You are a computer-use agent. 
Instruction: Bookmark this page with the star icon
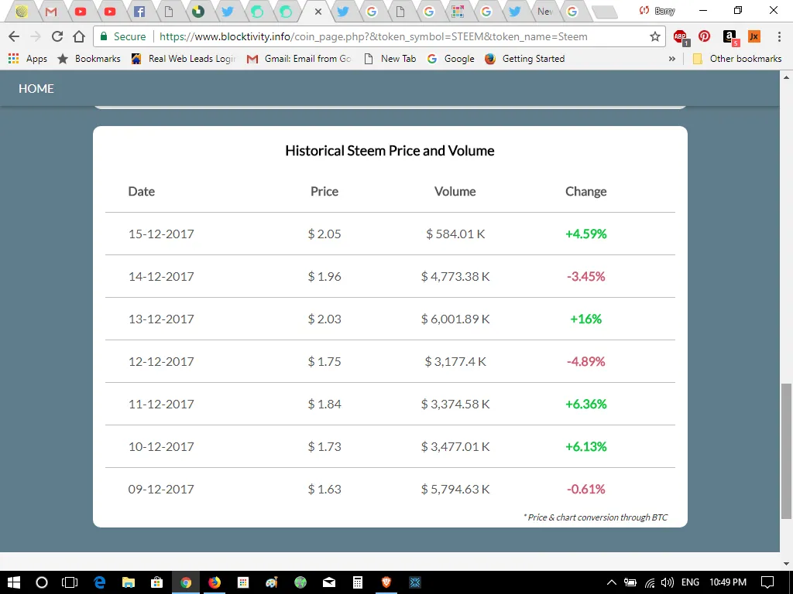pos(655,36)
